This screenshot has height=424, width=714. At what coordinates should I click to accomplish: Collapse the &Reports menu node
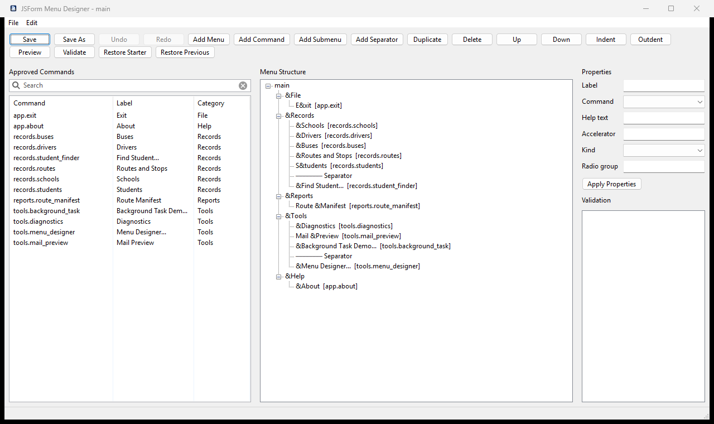(279, 196)
